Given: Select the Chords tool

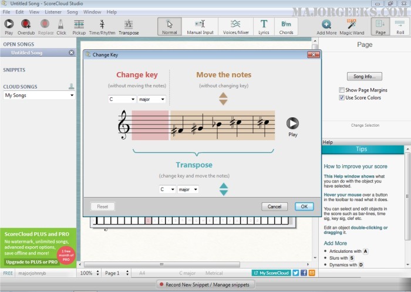Looking at the screenshot, I should click(286, 26).
